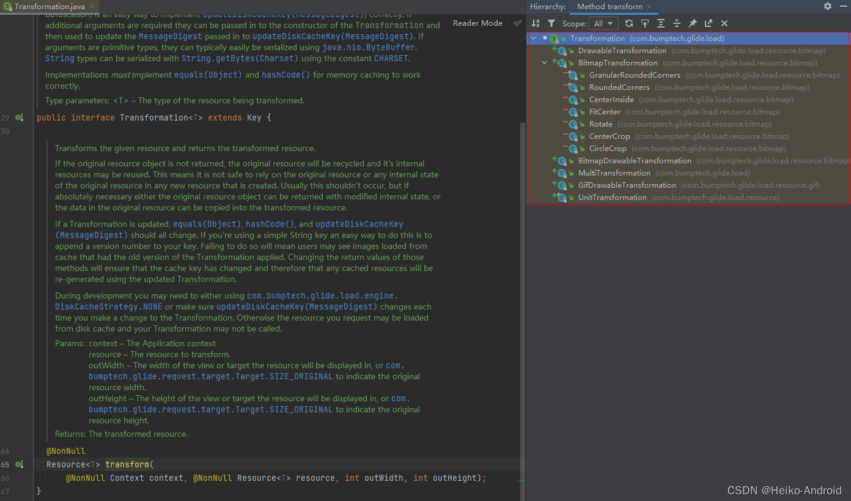Image resolution: width=851 pixels, height=501 pixels.
Task: Hide the Hierarchy panel with minus icon
Action: 843,6
